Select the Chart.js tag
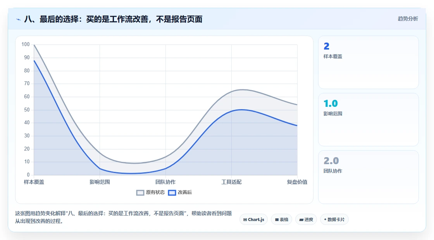 click(x=253, y=219)
